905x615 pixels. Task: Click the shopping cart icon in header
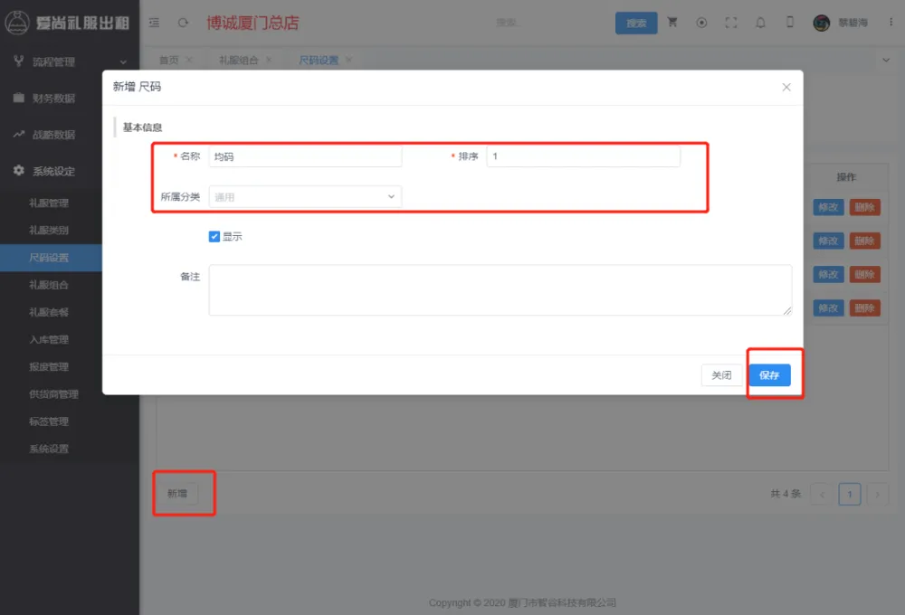(x=672, y=23)
